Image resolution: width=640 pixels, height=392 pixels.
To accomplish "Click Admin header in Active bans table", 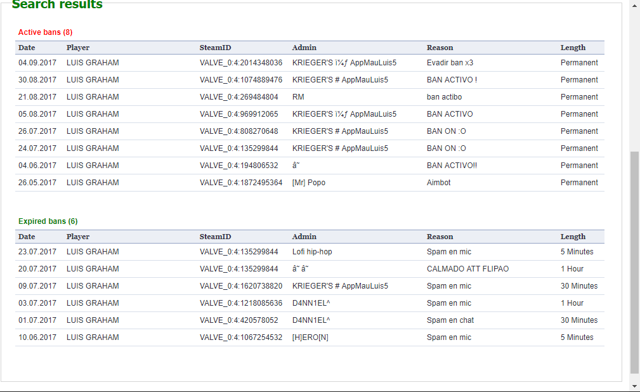I will click(x=304, y=48).
